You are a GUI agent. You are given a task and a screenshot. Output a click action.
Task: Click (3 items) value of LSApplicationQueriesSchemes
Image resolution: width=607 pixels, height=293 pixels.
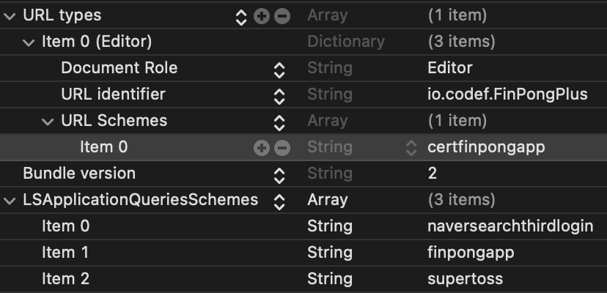461,200
